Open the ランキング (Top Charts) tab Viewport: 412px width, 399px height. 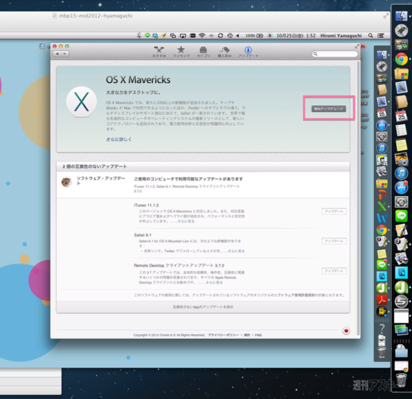(x=181, y=52)
